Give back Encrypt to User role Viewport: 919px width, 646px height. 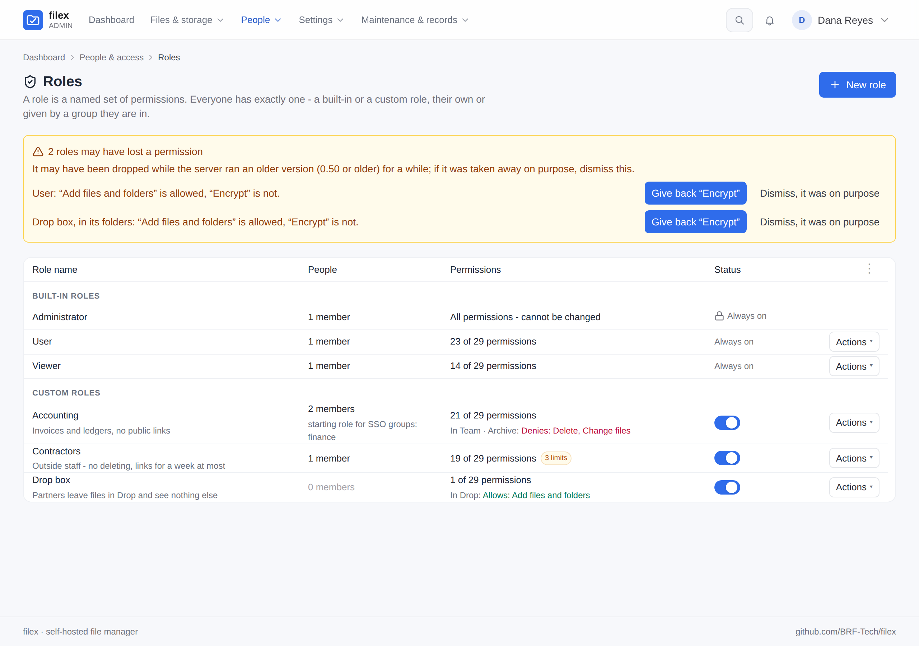[x=695, y=193]
